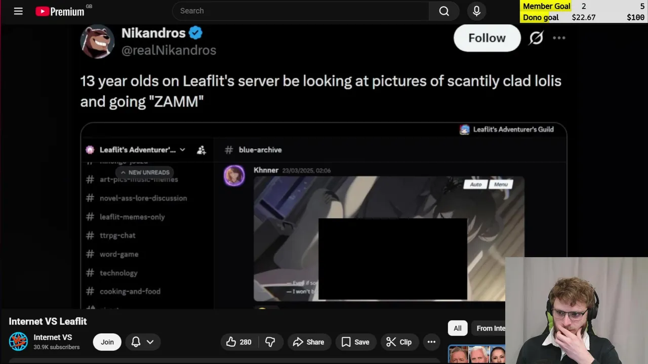Click the blue-archive channel header
Image resolution: width=648 pixels, height=364 pixels.
260,150
